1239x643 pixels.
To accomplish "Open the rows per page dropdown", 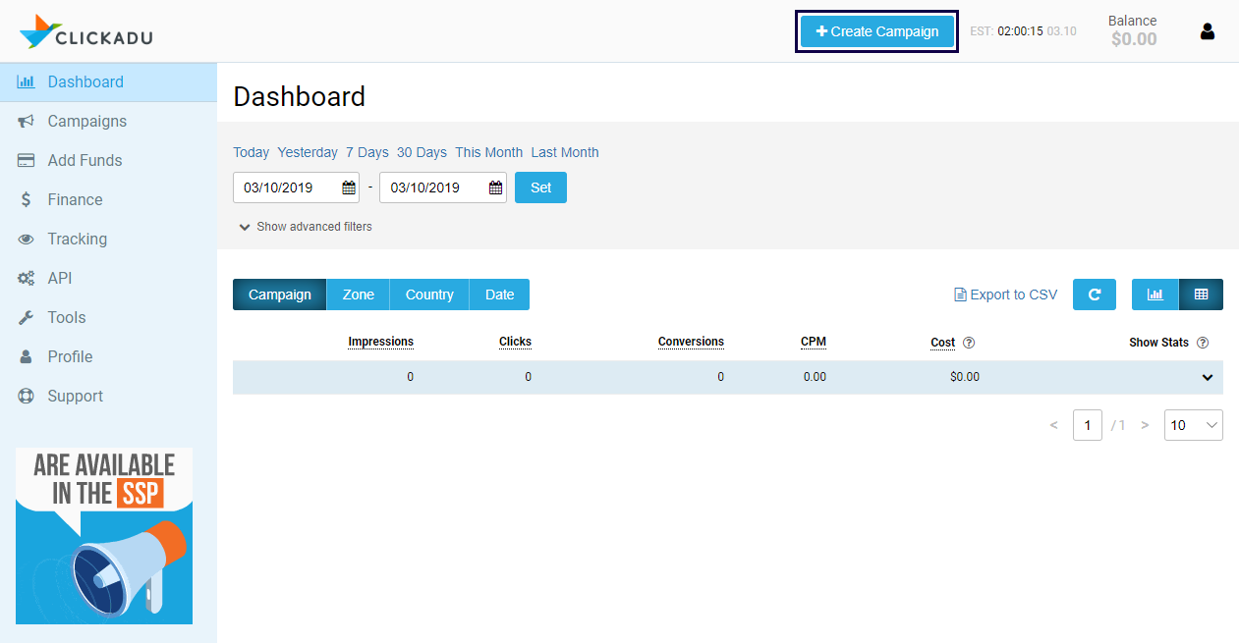I will pyautogui.click(x=1193, y=425).
